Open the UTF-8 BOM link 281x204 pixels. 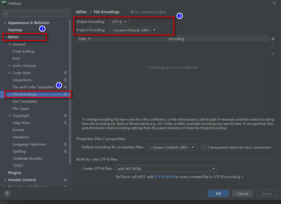(164, 177)
